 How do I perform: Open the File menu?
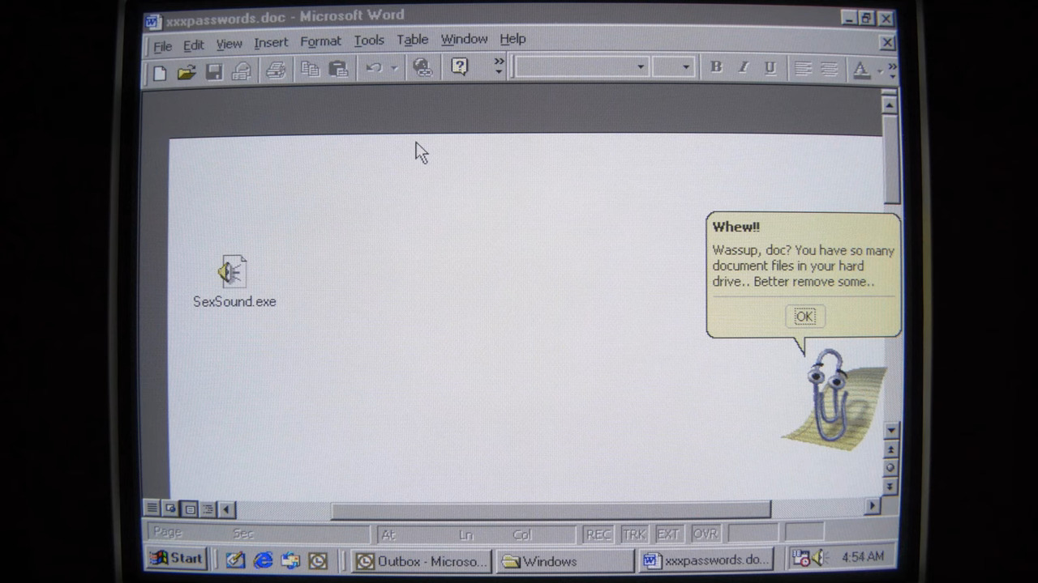(162, 46)
